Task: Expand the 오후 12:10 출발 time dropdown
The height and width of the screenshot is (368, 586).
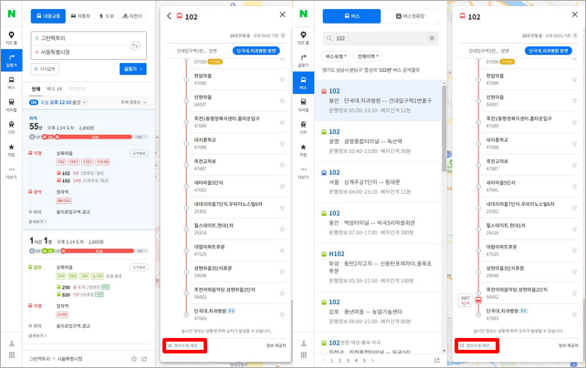Action: tap(85, 102)
